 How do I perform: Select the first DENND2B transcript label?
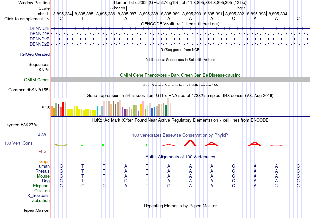[39, 28]
